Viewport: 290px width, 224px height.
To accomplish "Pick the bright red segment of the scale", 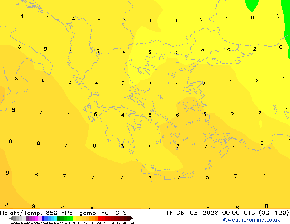I will 100,218.
